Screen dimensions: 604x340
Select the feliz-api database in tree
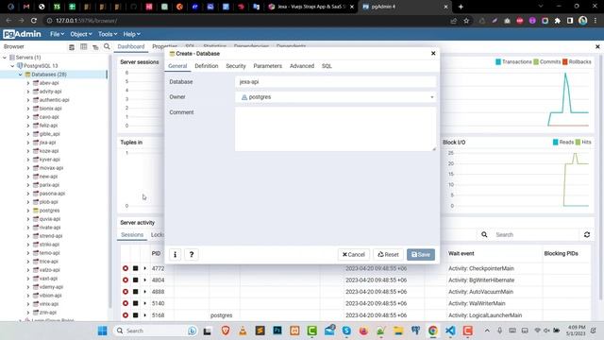pos(48,126)
